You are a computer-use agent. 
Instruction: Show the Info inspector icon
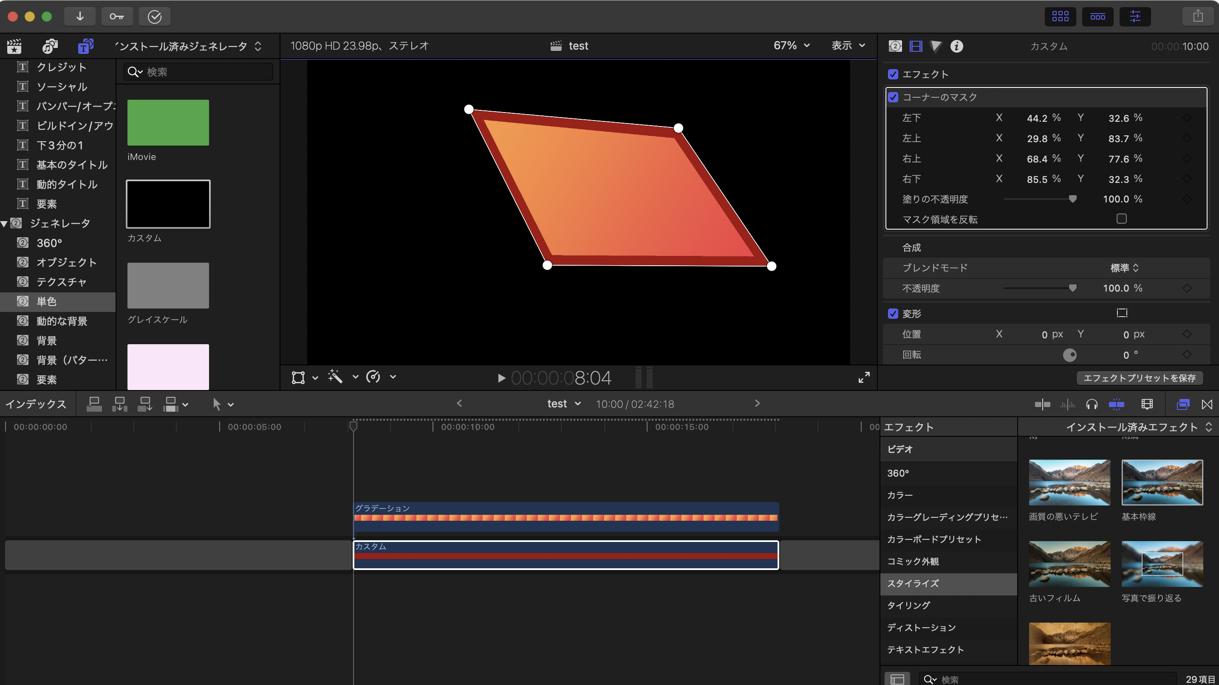[x=956, y=46]
